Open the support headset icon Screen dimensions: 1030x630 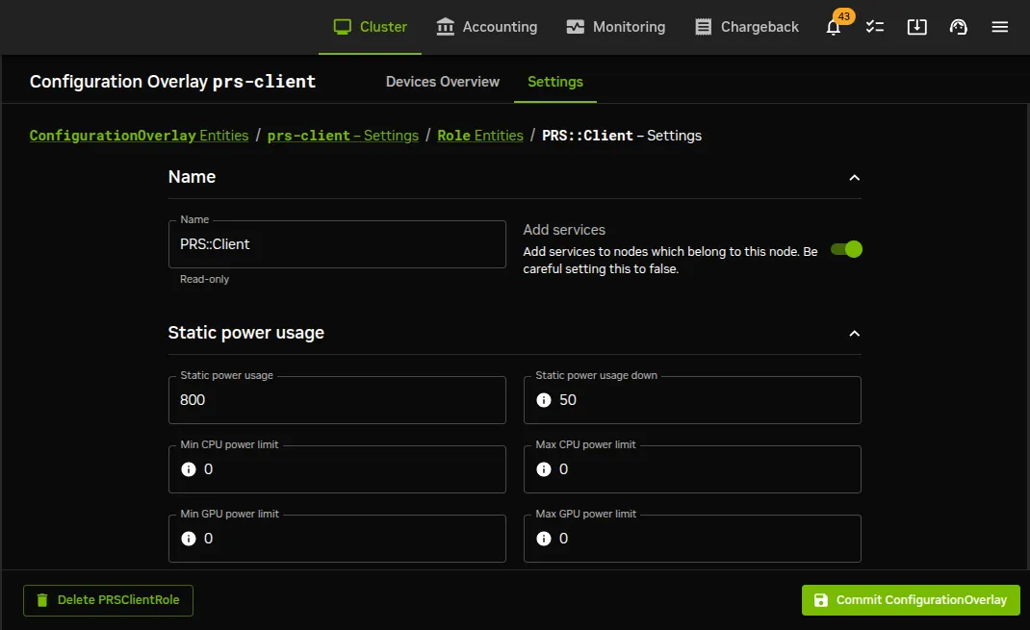click(959, 27)
